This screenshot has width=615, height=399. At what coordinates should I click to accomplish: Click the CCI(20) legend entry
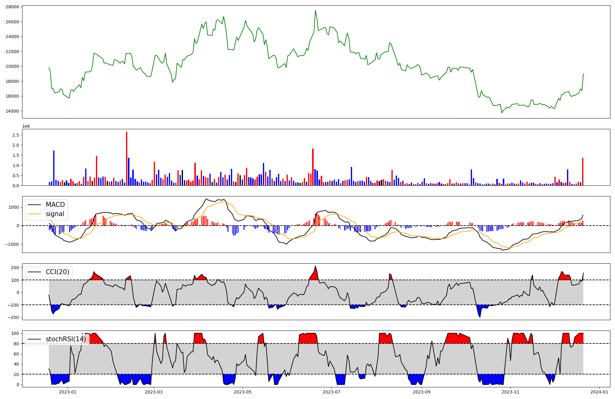coord(57,272)
